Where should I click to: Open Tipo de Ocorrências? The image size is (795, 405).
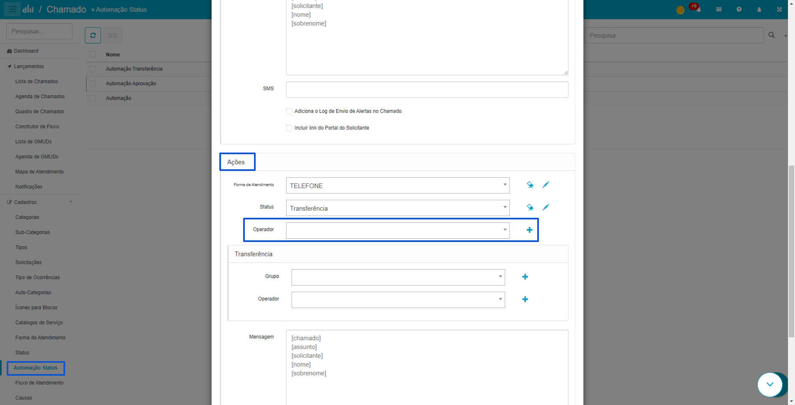[x=38, y=278]
